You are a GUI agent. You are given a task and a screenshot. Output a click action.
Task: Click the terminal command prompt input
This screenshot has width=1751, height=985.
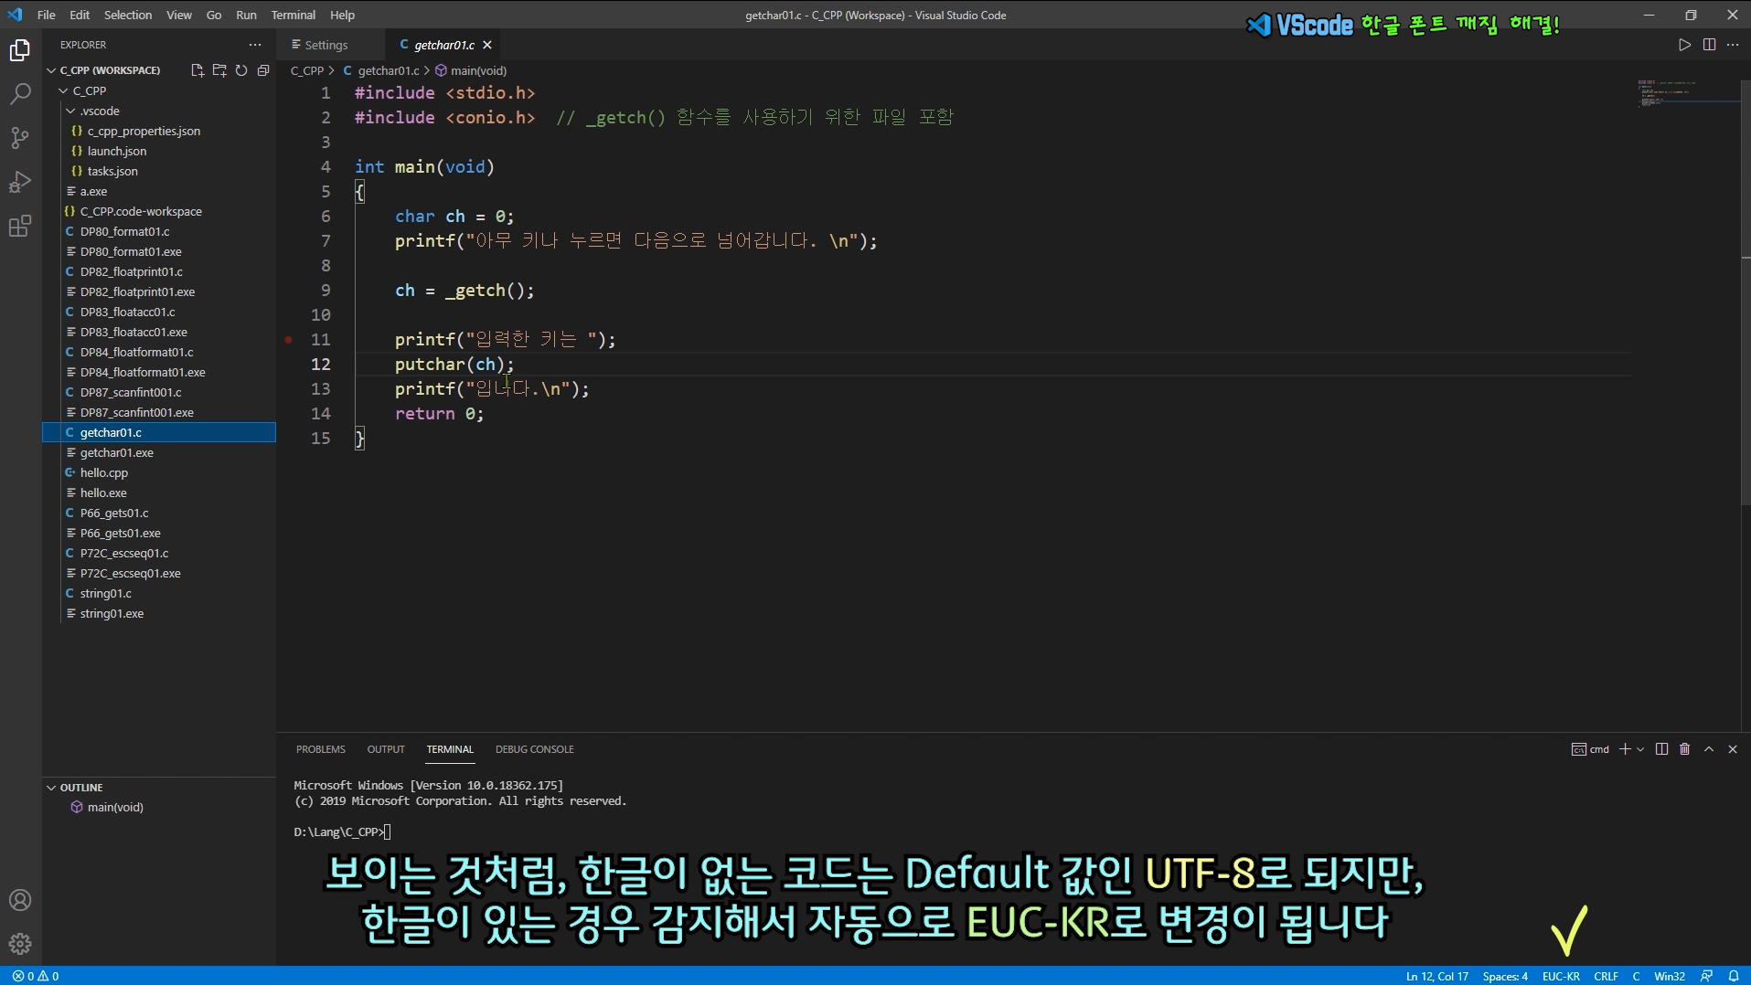[x=388, y=832]
